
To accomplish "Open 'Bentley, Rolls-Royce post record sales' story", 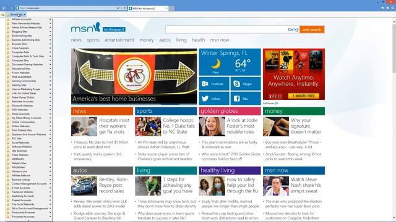I will click(x=114, y=185).
